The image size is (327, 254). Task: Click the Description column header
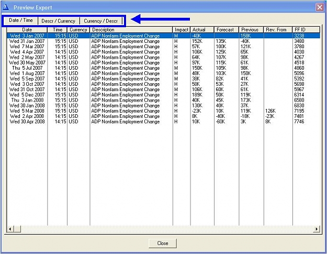(131, 30)
